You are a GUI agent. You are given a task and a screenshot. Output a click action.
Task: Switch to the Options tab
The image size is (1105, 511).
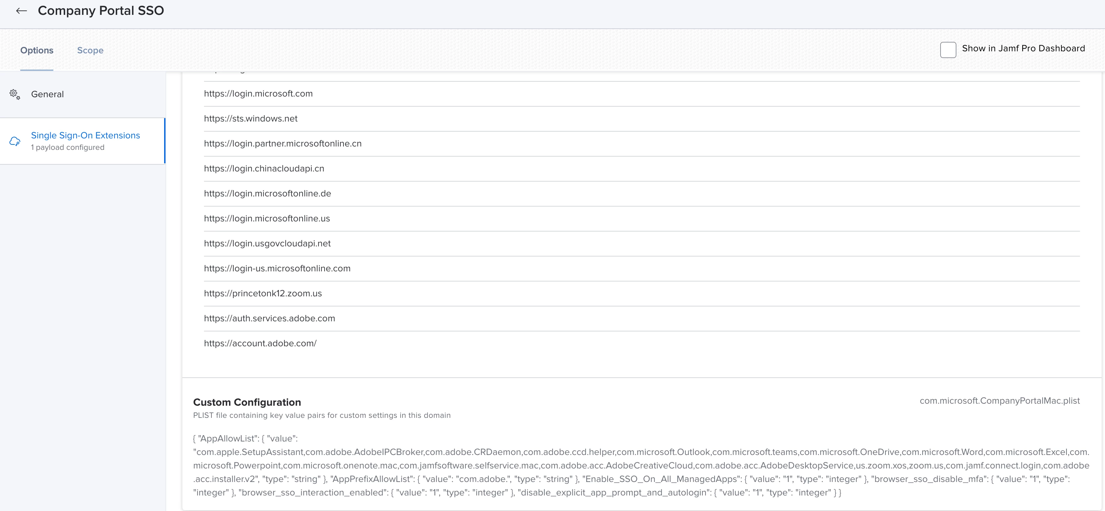pyautogui.click(x=37, y=50)
